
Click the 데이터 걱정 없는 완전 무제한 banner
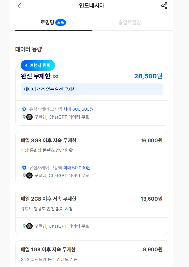click(x=92, y=89)
